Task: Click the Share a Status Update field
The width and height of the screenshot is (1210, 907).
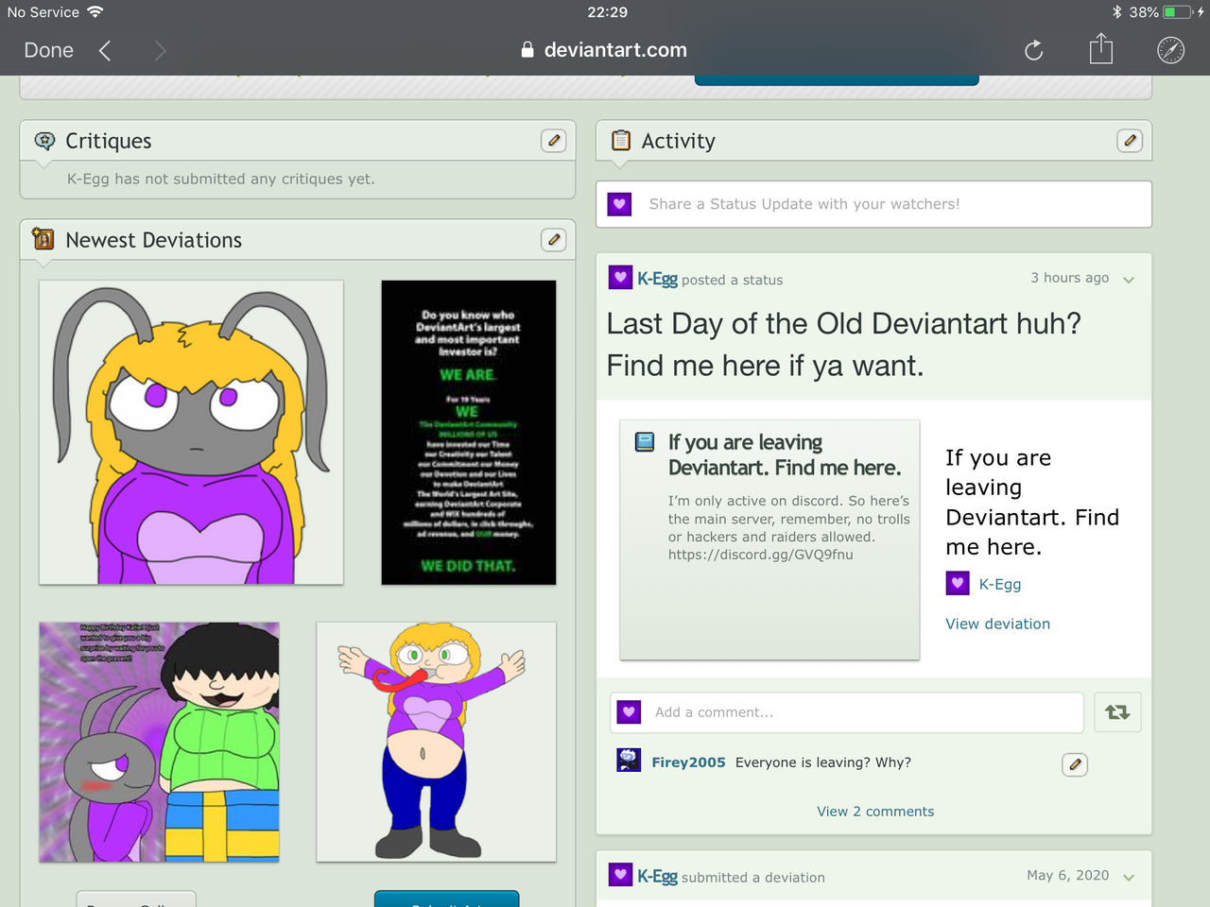Action: pos(873,204)
